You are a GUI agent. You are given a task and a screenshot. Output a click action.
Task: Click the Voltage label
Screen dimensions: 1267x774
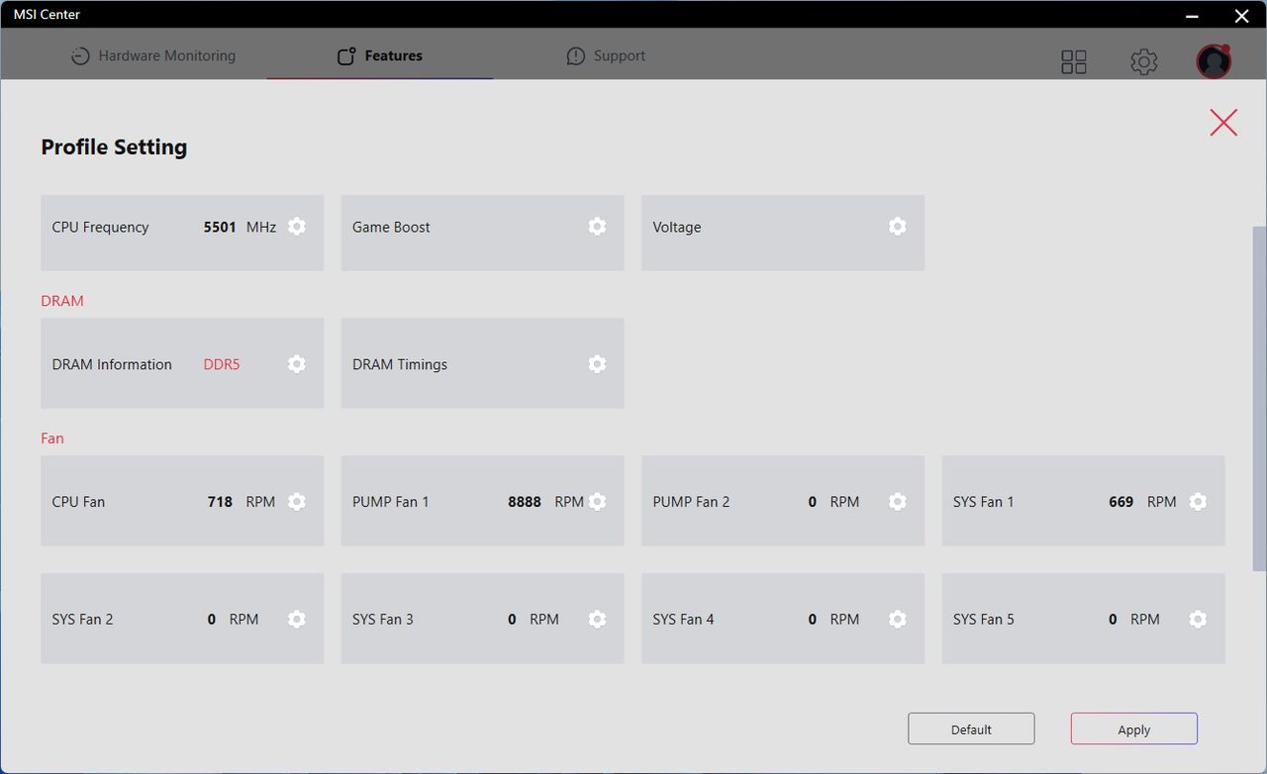(677, 227)
